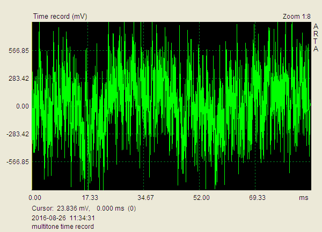Click the 0.00 y-axis value
Screen dimensions: 322x232
pos(23,106)
